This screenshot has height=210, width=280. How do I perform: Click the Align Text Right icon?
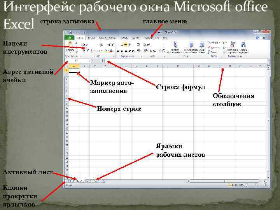pos(126,51)
